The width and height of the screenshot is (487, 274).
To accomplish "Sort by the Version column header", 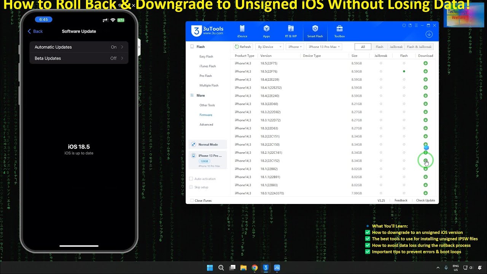I will (x=266, y=56).
